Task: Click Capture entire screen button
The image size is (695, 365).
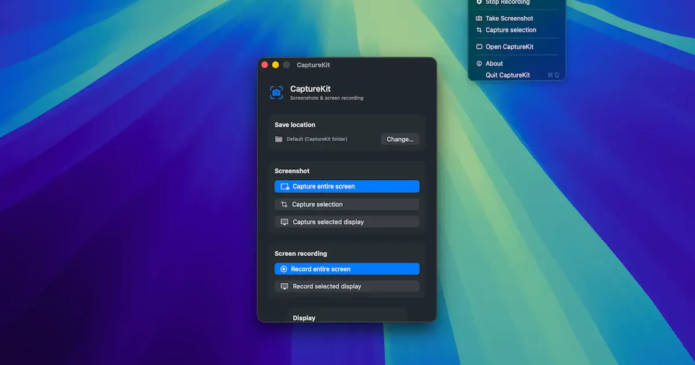Action: pos(347,187)
